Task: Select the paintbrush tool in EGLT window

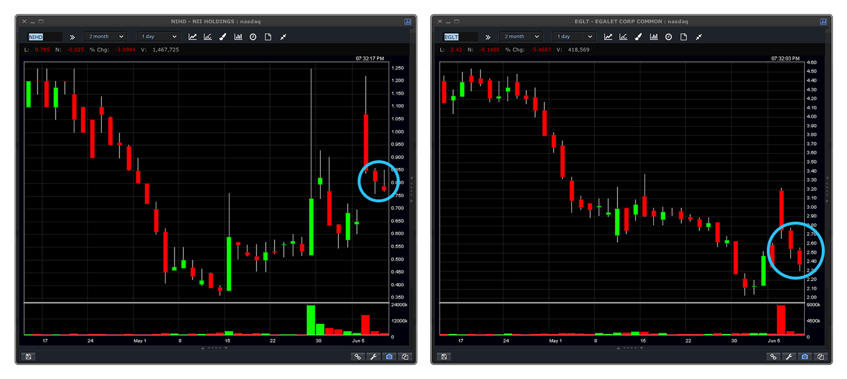Action: click(639, 36)
